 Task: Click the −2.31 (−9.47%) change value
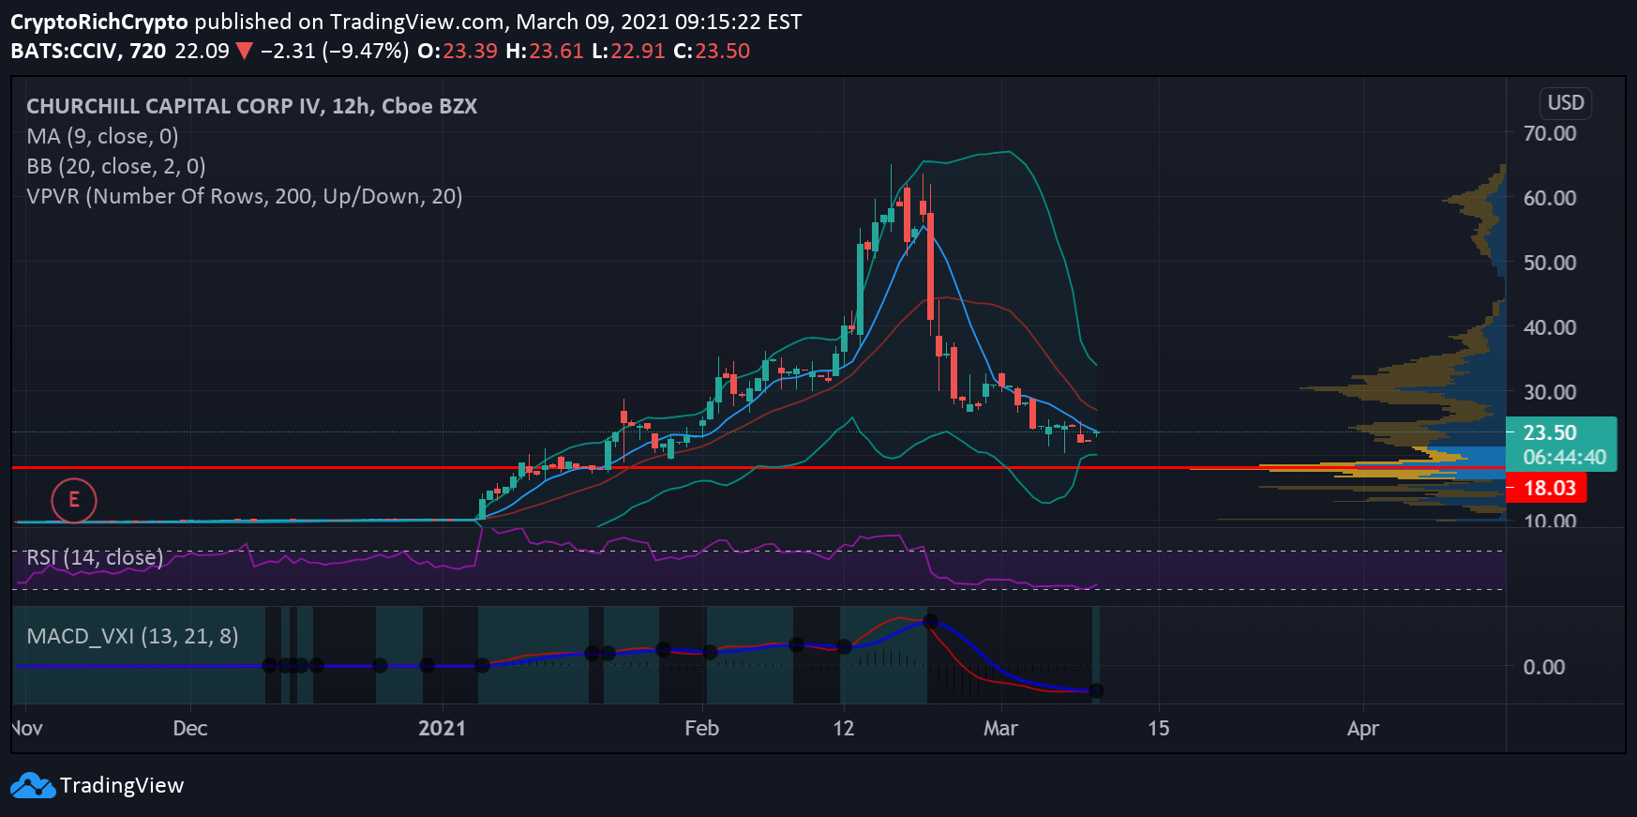[335, 51]
